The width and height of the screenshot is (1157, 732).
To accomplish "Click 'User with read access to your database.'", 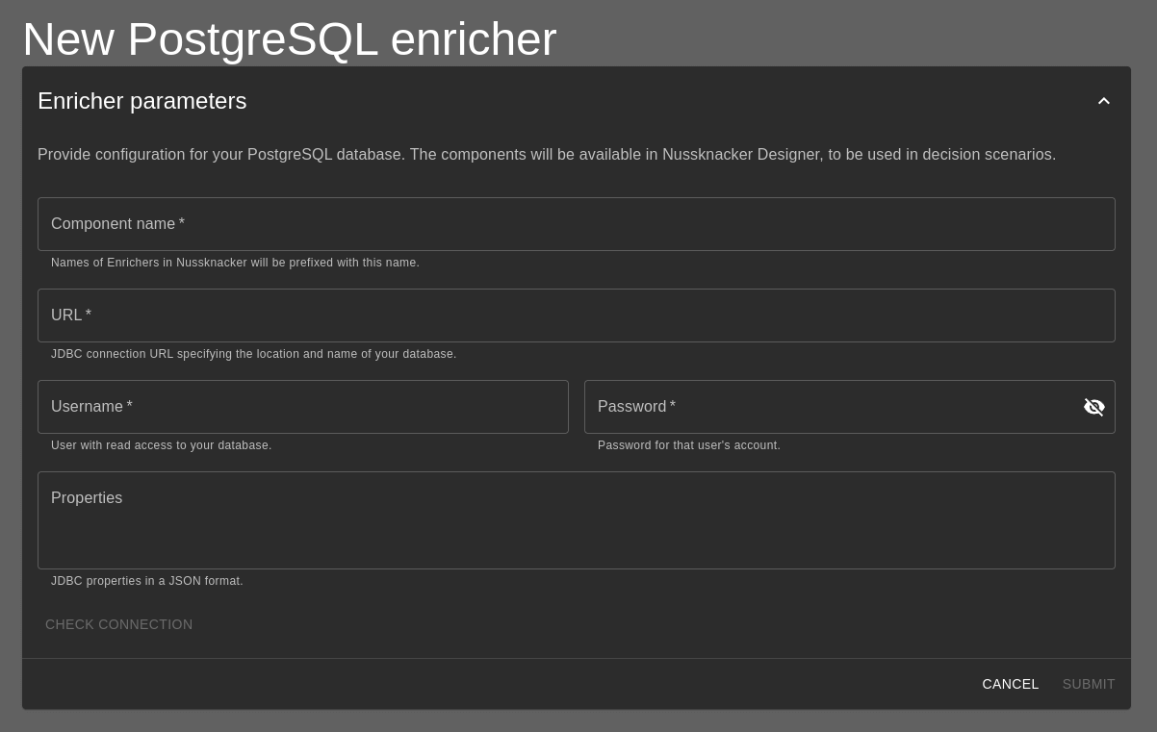I will tap(162, 445).
